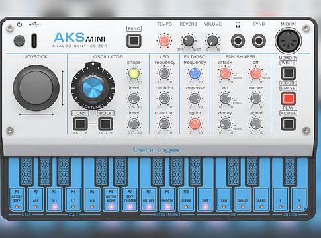Tap the M6 METRONOME key

pos(111,199)
